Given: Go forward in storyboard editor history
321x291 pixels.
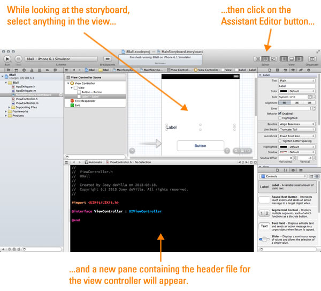Looking at the screenshot, I should 80,70.
